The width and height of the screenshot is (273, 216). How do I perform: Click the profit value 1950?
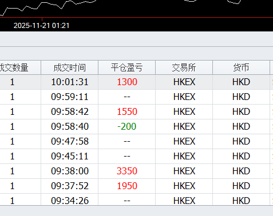[x=127, y=186]
